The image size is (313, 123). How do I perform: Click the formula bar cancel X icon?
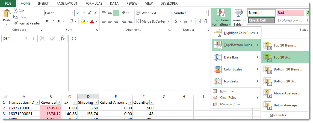pos(42,38)
